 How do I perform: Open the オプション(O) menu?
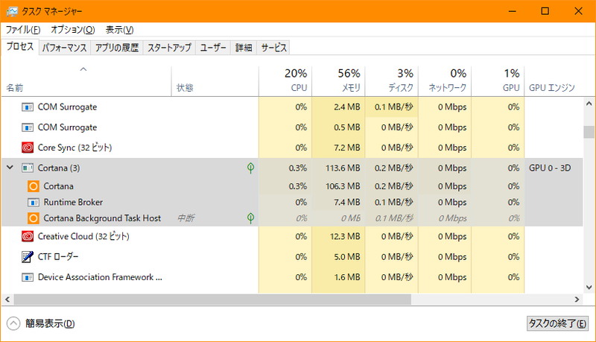72,30
